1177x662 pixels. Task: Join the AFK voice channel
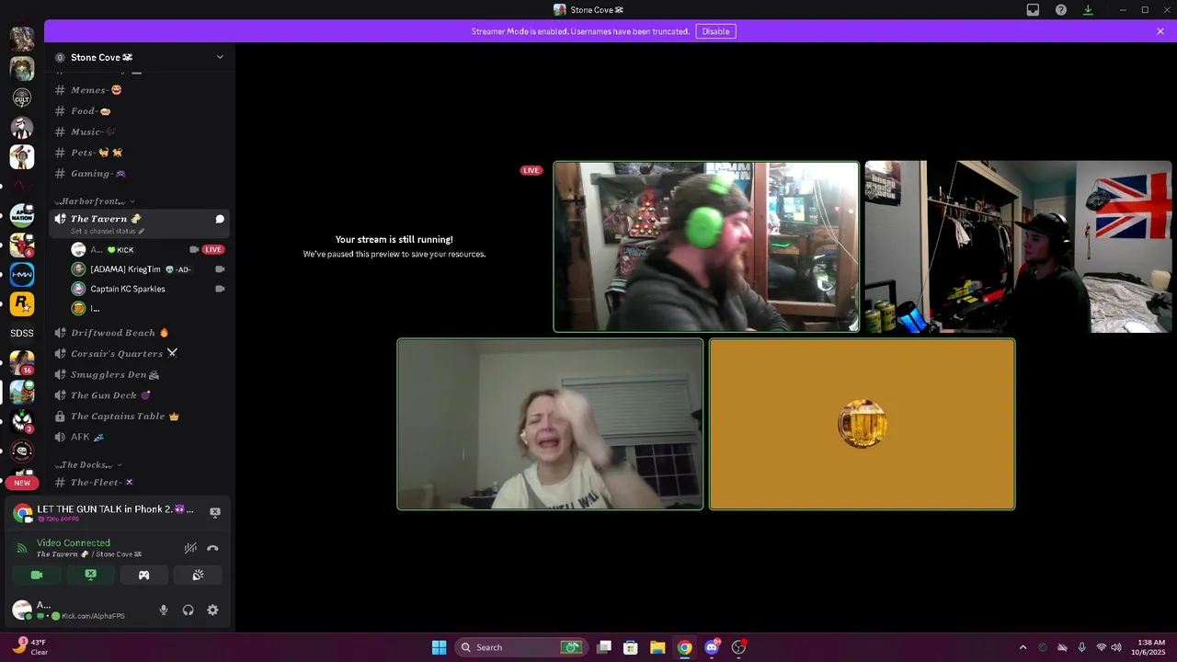(x=139, y=437)
